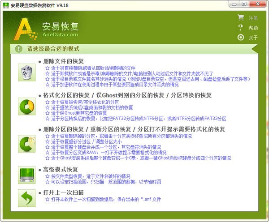This screenshot has width=269, height=222.
Task: Click the FAT32 to NTFS conversion description line
Action: (x=136, y=119)
